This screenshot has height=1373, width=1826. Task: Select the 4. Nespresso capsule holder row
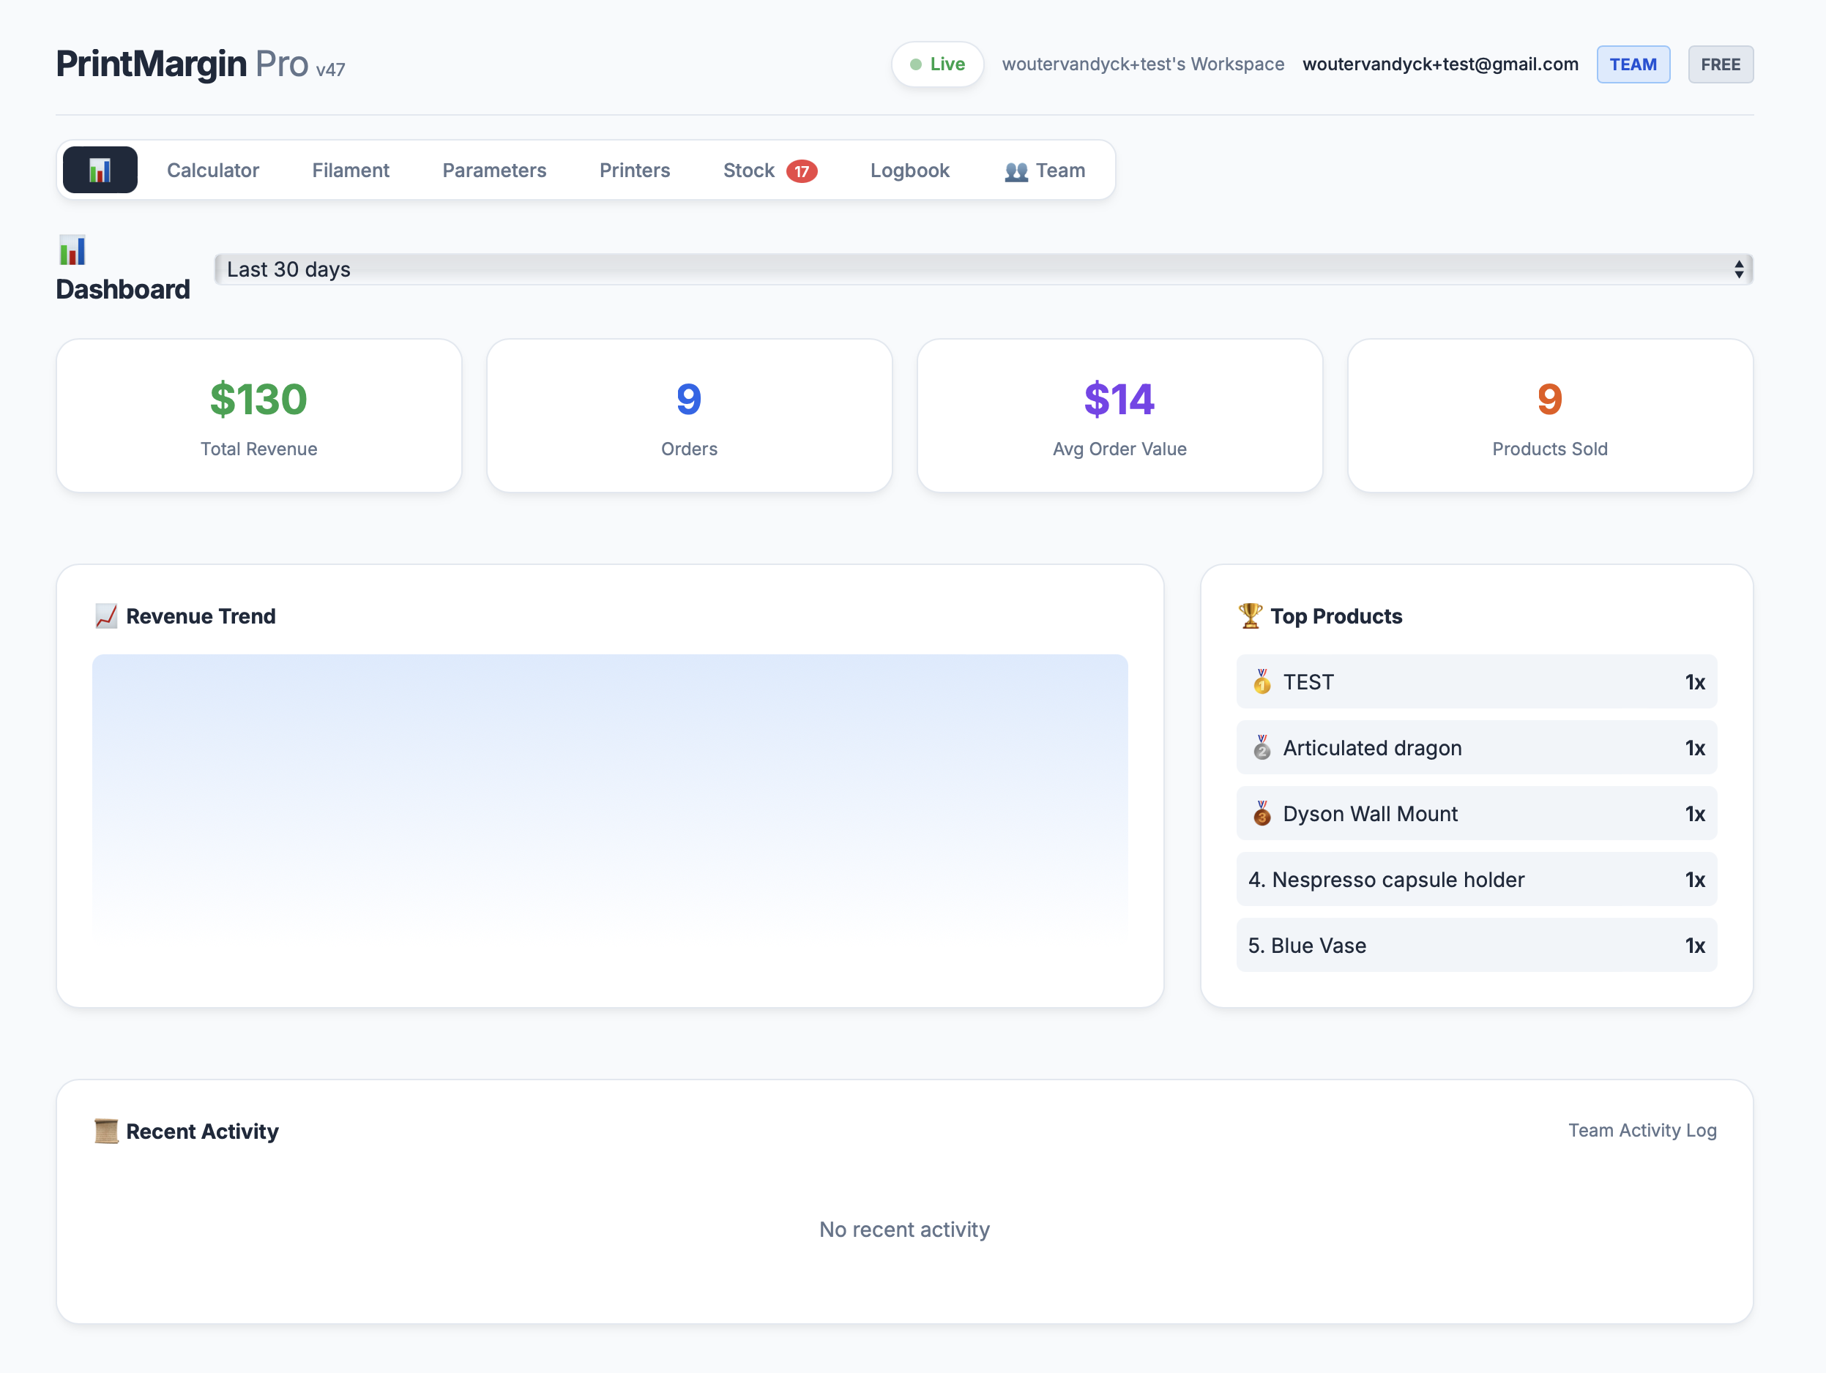[1476, 880]
